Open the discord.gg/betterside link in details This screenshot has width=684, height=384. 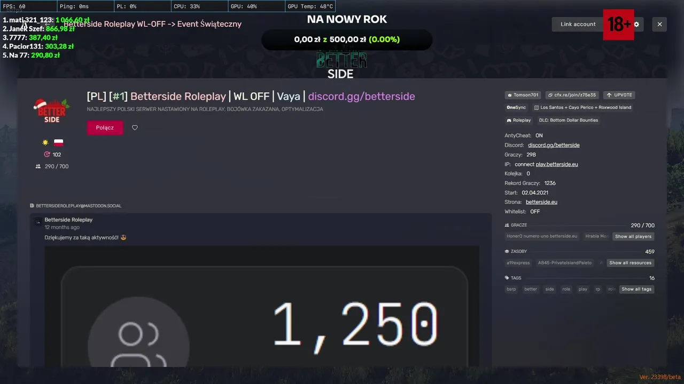click(x=554, y=145)
